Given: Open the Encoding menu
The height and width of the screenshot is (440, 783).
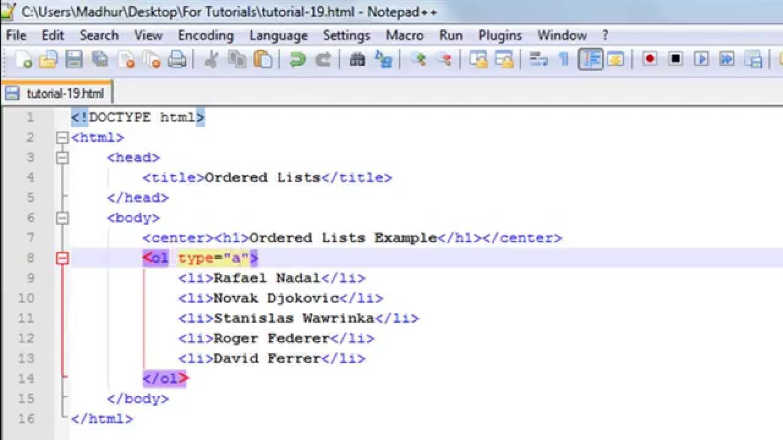Looking at the screenshot, I should (206, 35).
